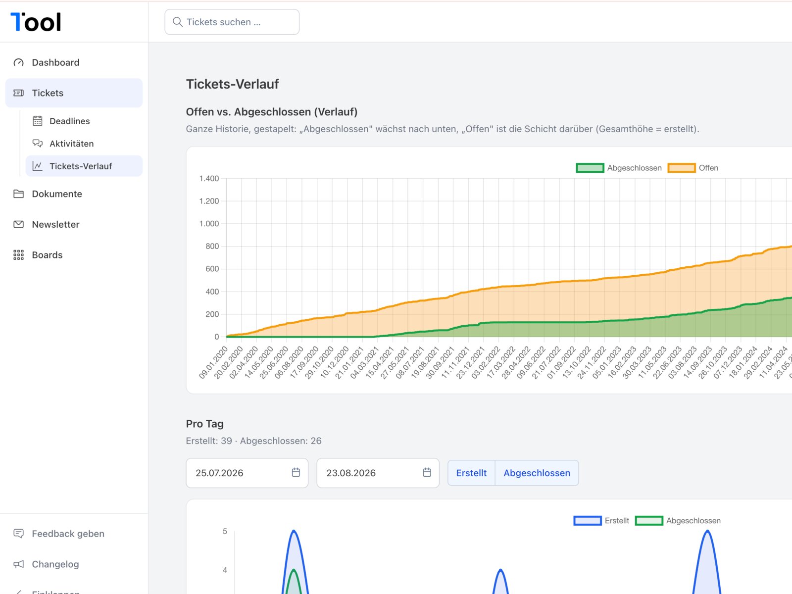Open the Newsletter section
Screen dimensions: 792x594
tap(74, 224)
